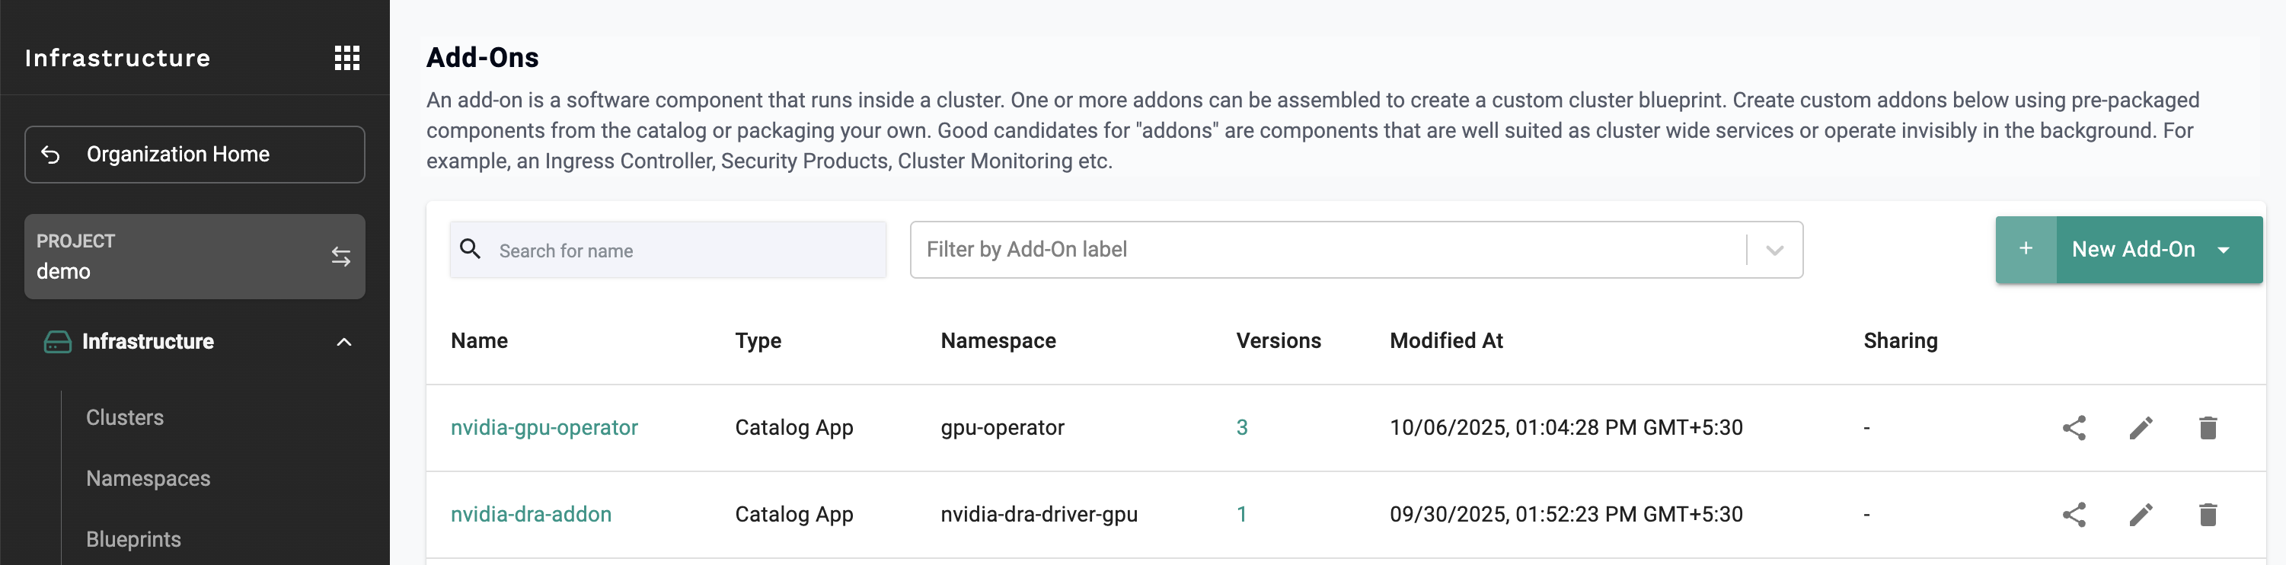Click the project switch arrows icon
The height and width of the screenshot is (565, 2286).
click(x=341, y=257)
